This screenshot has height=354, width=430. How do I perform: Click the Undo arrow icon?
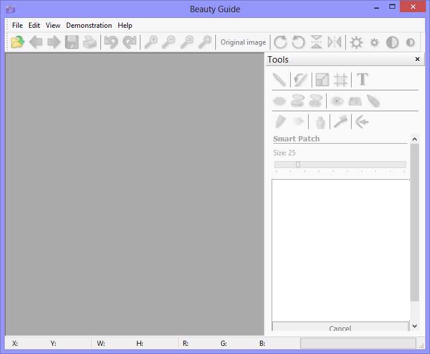[111, 42]
